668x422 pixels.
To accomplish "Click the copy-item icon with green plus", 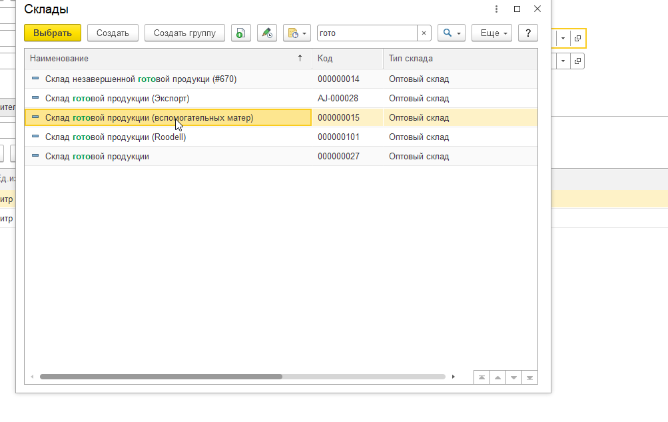I will (x=240, y=33).
